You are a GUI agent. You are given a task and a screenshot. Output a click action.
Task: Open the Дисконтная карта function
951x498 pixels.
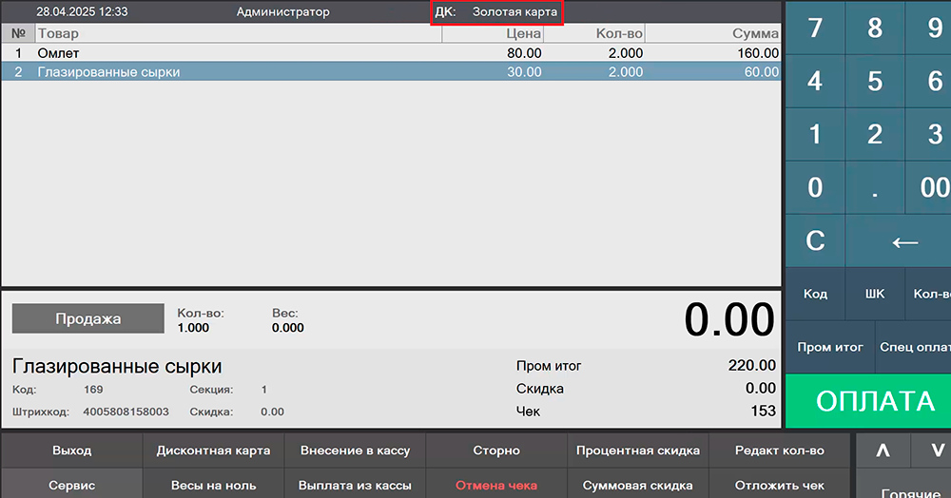point(213,450)
